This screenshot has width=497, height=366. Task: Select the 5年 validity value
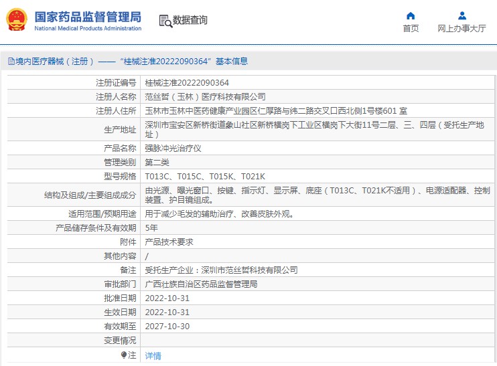[x=151, y=228]
